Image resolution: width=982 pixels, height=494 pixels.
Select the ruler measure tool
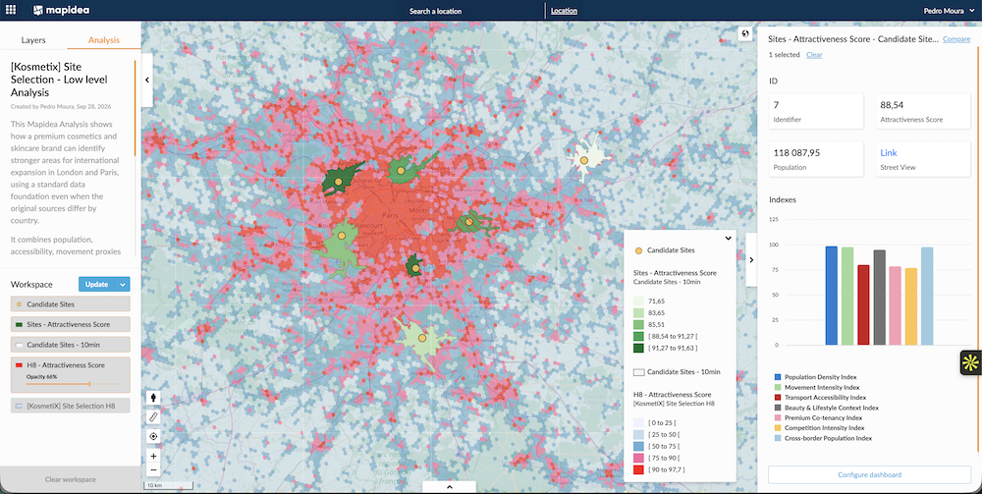(153, 417)
